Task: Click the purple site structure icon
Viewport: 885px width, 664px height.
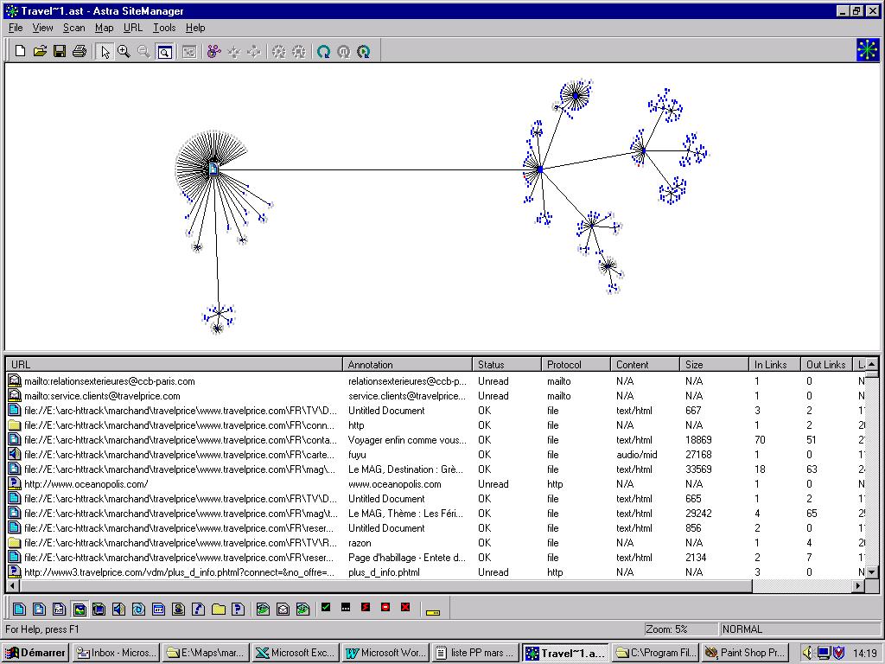Action: (213, 51)
